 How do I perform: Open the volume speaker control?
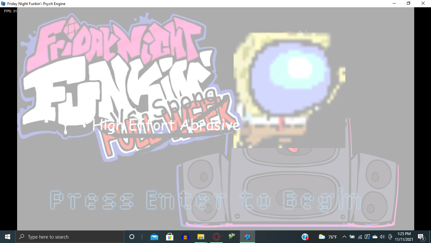tap(382, 237)
